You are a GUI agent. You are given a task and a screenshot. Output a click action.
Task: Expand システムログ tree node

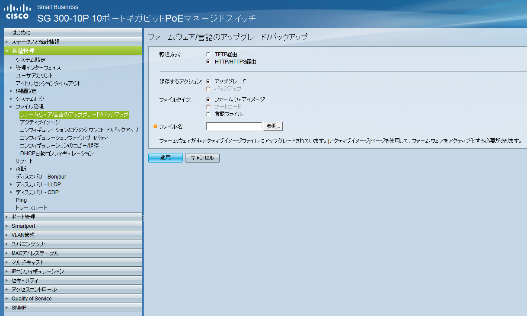[x=11, y=99]
